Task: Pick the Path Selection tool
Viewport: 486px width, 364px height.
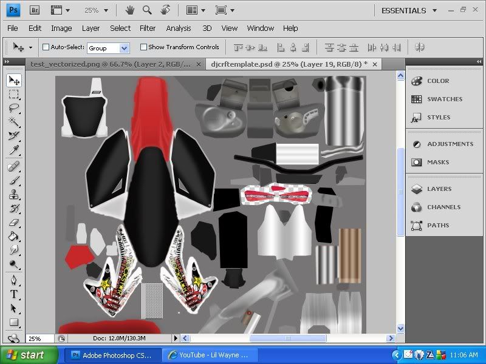Action: click(x=14, y=308)
